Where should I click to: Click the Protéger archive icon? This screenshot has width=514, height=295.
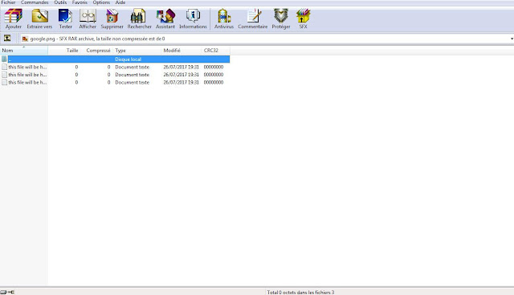pyautogui.click(x=281, y=18)
